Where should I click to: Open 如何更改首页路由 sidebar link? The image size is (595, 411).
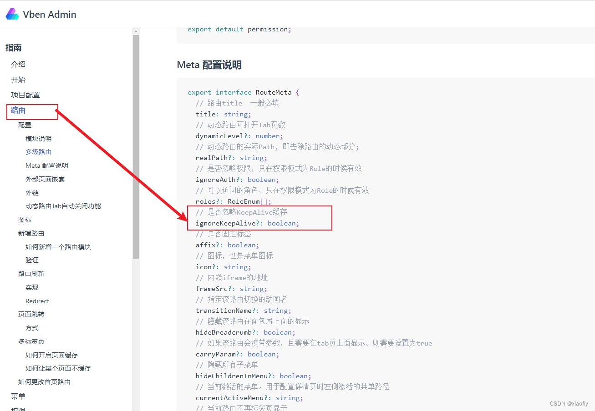coord(44,382)
